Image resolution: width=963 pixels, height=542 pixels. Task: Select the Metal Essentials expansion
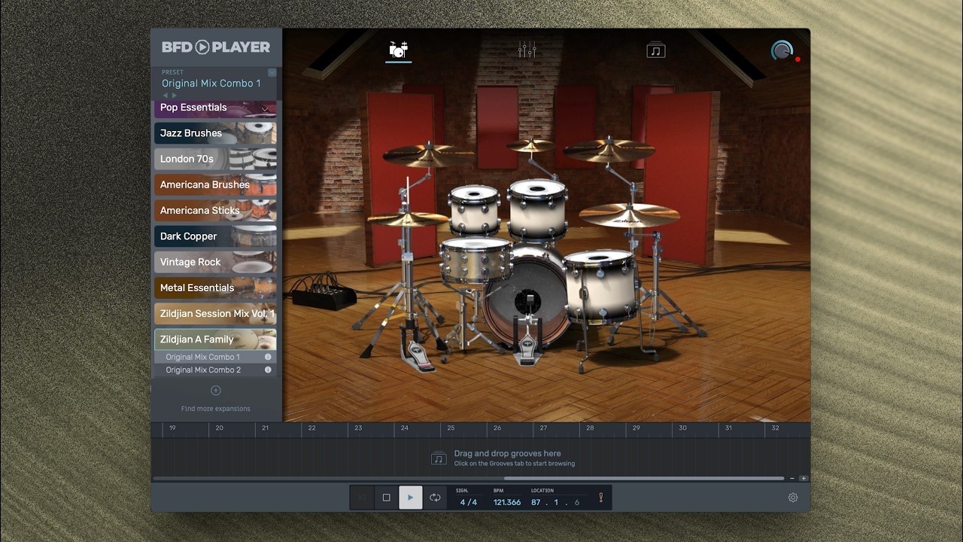click(215, 288)
